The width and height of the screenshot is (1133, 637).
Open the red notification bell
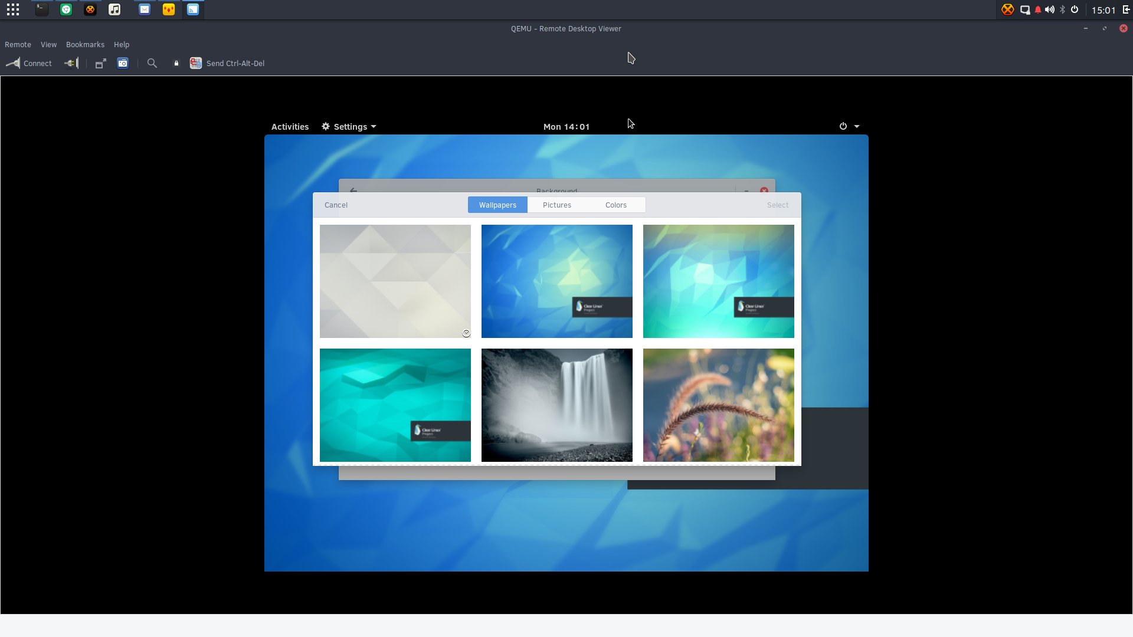tap(1038, 9)
